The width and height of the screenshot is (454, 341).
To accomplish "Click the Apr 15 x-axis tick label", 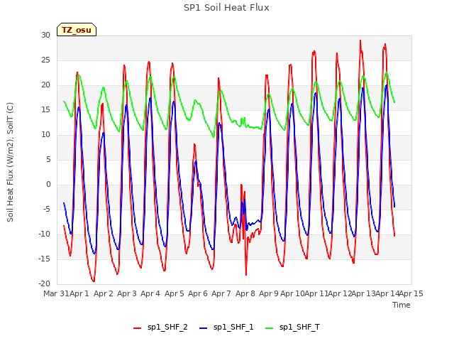I will (x=411, y=293).
